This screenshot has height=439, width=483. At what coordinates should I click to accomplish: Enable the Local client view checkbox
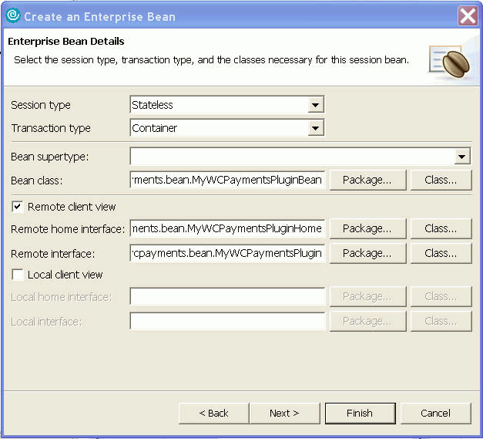[x=17, y=275]
